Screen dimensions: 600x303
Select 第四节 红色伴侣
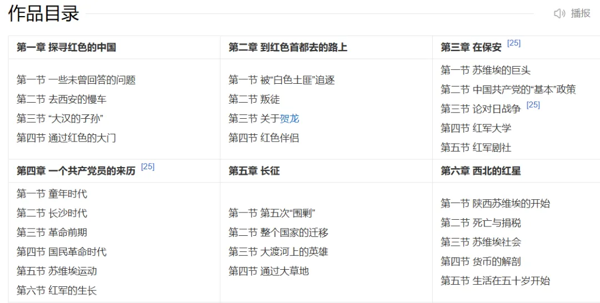point(264,138)
